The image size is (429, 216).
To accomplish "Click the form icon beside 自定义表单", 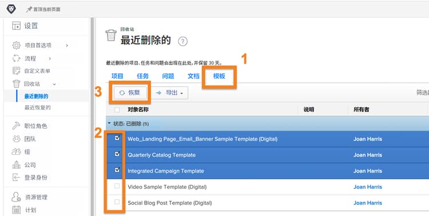I will pos(16,70).
